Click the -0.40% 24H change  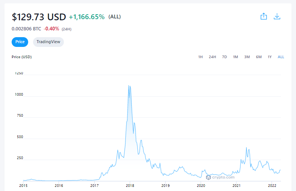(x=51, y=29)
